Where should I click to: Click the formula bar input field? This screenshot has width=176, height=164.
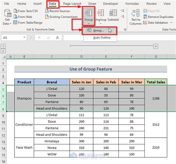120,37
